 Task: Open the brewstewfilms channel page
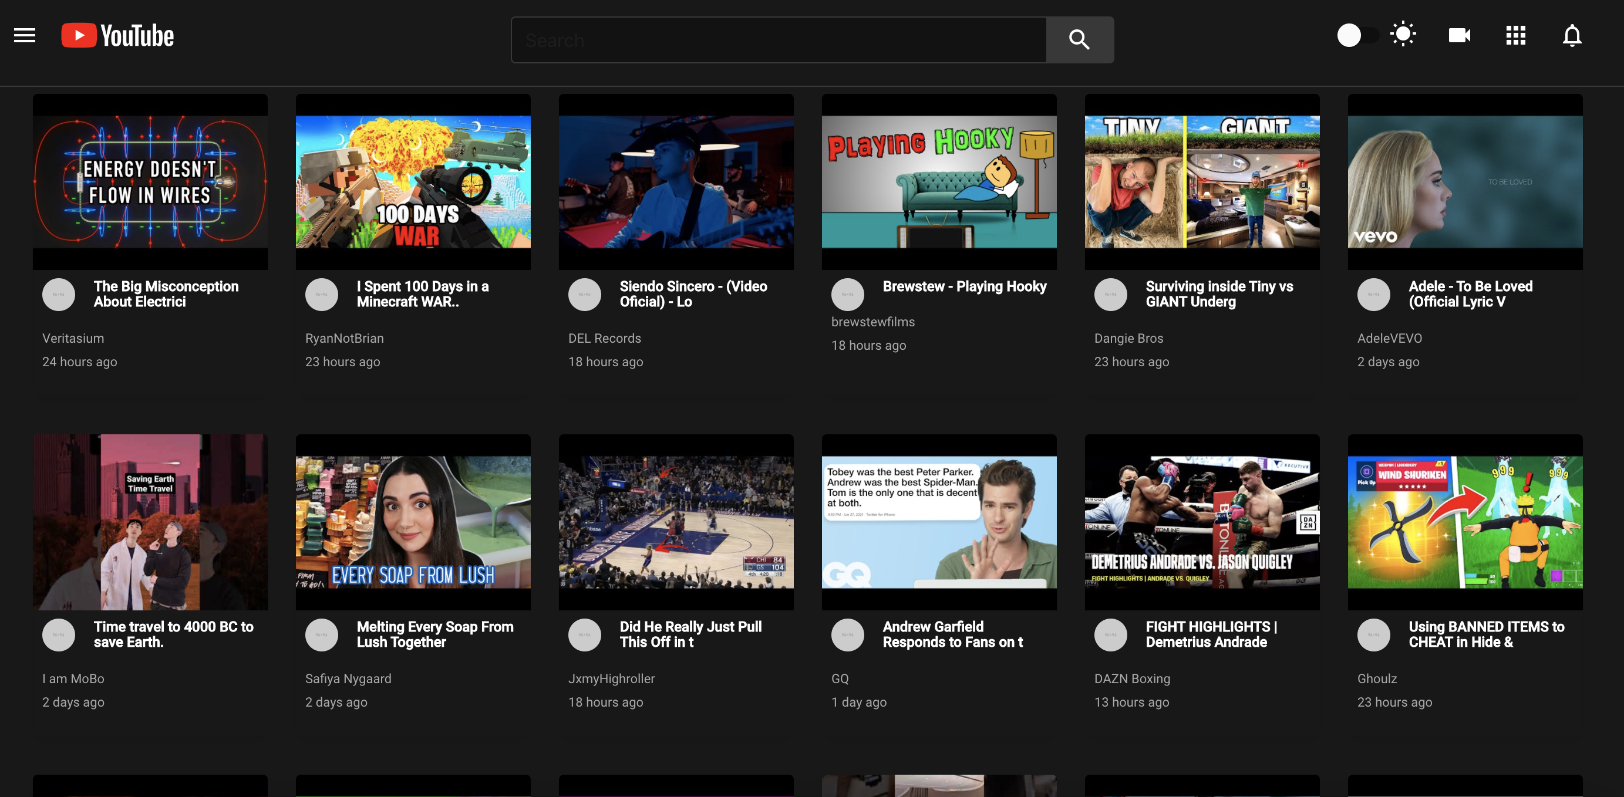click(x=873, y=321)
